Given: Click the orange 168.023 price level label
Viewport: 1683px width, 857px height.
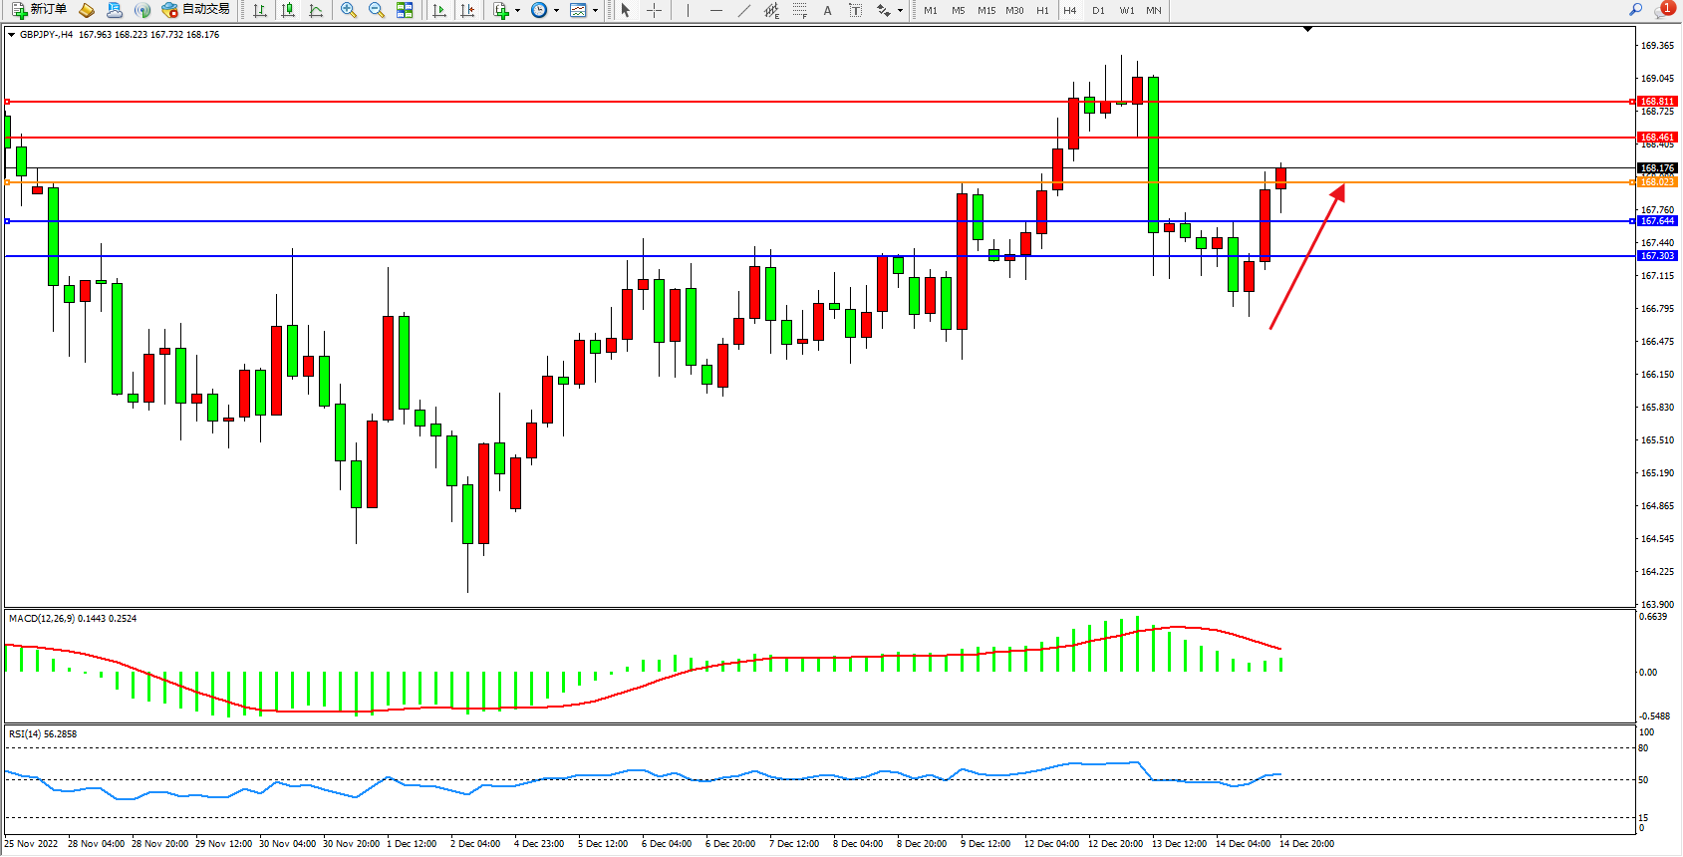Looking at the screenshot, I should (x=1657, y=182).
